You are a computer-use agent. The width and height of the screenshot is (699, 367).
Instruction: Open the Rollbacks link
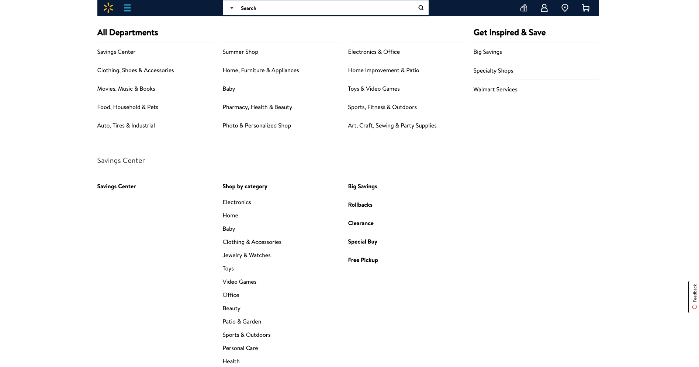coord(360,205)
